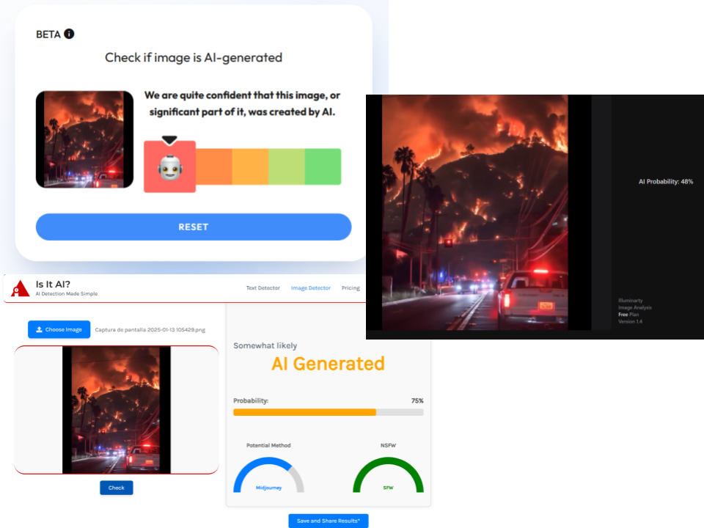704x528 pixels.
Task: Click the uploaded wildfire preview image
Action: tap(117, 410)
